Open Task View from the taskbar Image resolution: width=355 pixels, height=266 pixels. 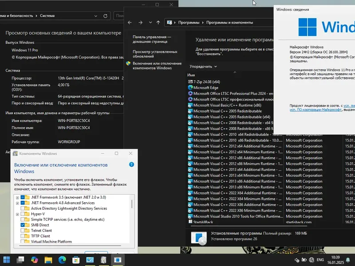pyautogui.click(x=20, y=260)
